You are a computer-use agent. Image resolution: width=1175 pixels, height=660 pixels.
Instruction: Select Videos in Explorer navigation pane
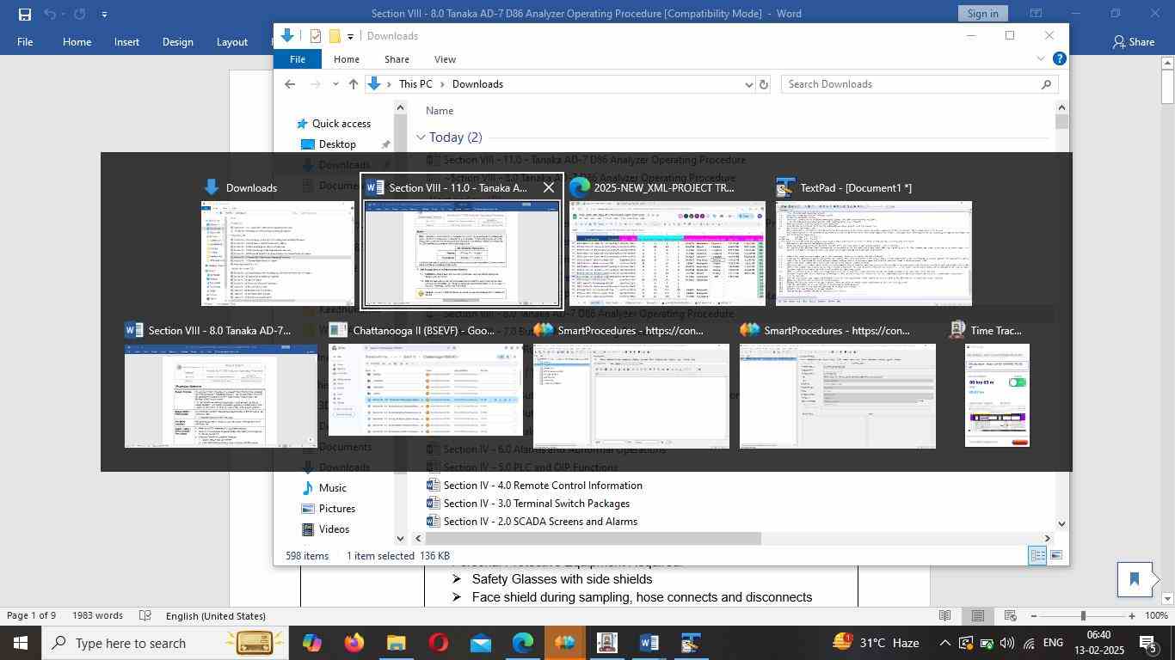pos(334,529)
